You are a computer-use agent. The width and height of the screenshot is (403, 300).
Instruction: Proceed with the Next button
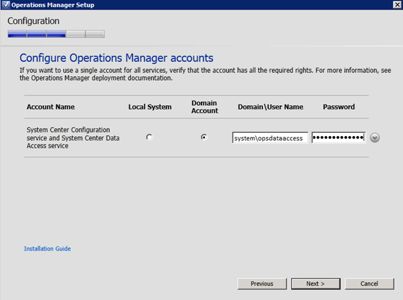point(316,284)
